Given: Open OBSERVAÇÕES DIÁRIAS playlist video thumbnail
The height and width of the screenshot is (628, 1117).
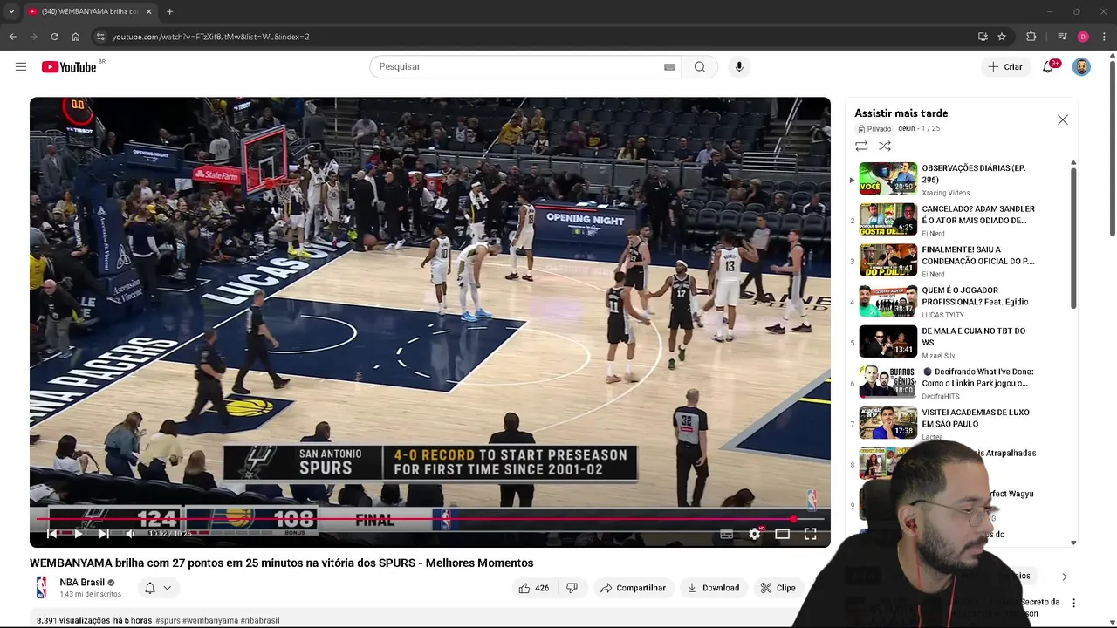Looking at the screenshot, I should (x=888, y=179).
